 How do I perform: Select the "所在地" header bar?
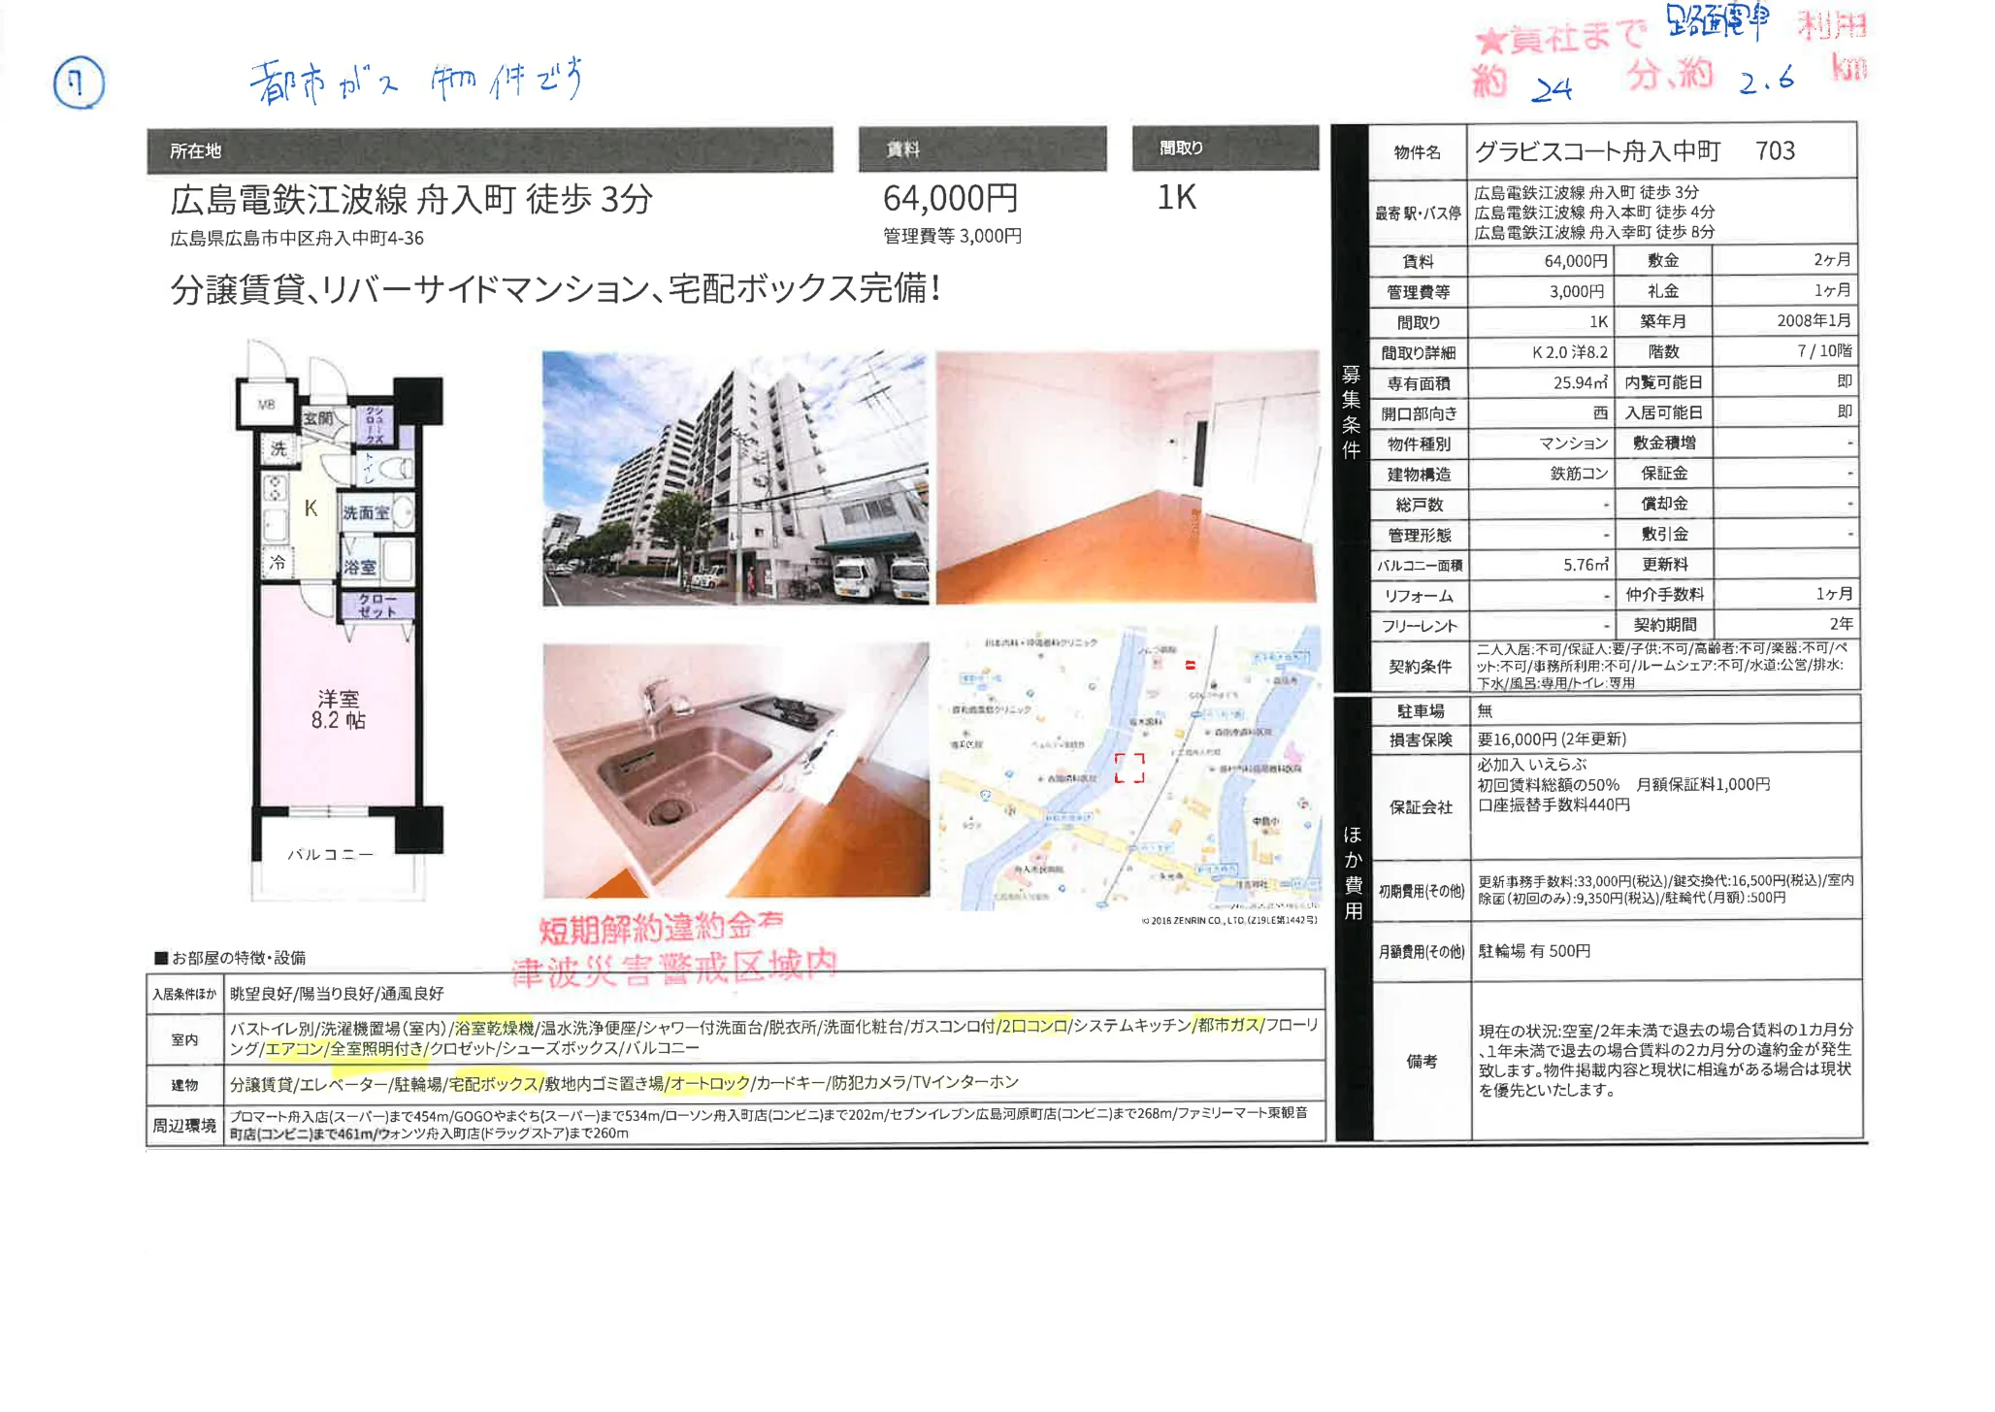pos(490,150)
